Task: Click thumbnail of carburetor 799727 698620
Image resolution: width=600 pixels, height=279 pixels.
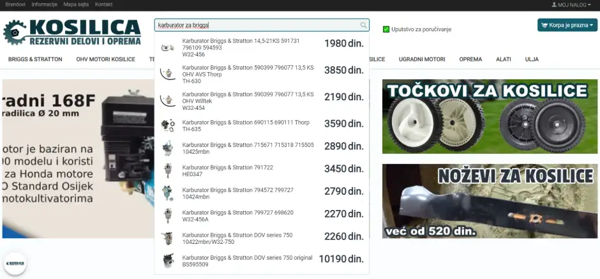Action: click(x=167, y=216)
